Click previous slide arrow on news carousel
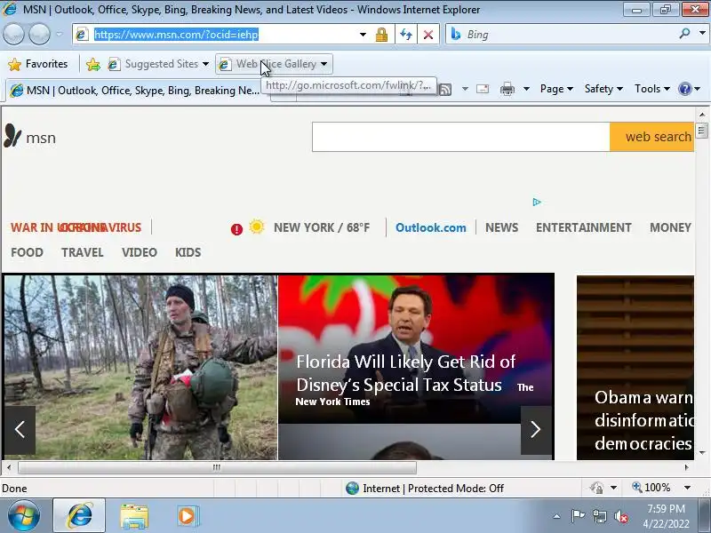The image size is (711, 533). (20, 429)
